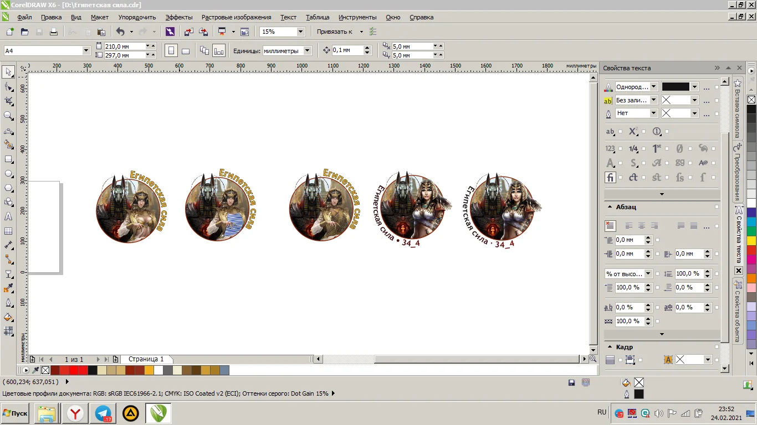Open the zoom level 15% dropdown

click(300, 32)
